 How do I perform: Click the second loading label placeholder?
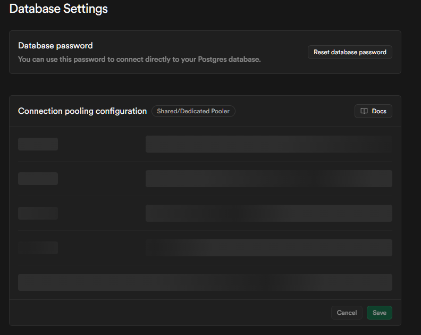[x=38, y=179]
